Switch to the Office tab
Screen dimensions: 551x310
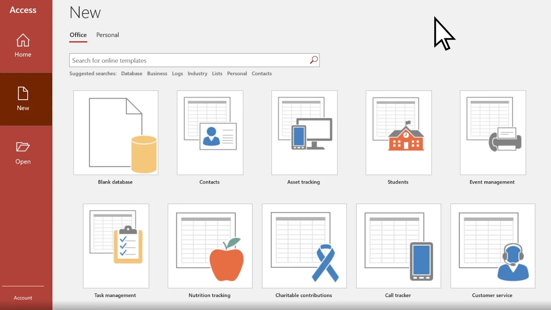click(78, 35)
